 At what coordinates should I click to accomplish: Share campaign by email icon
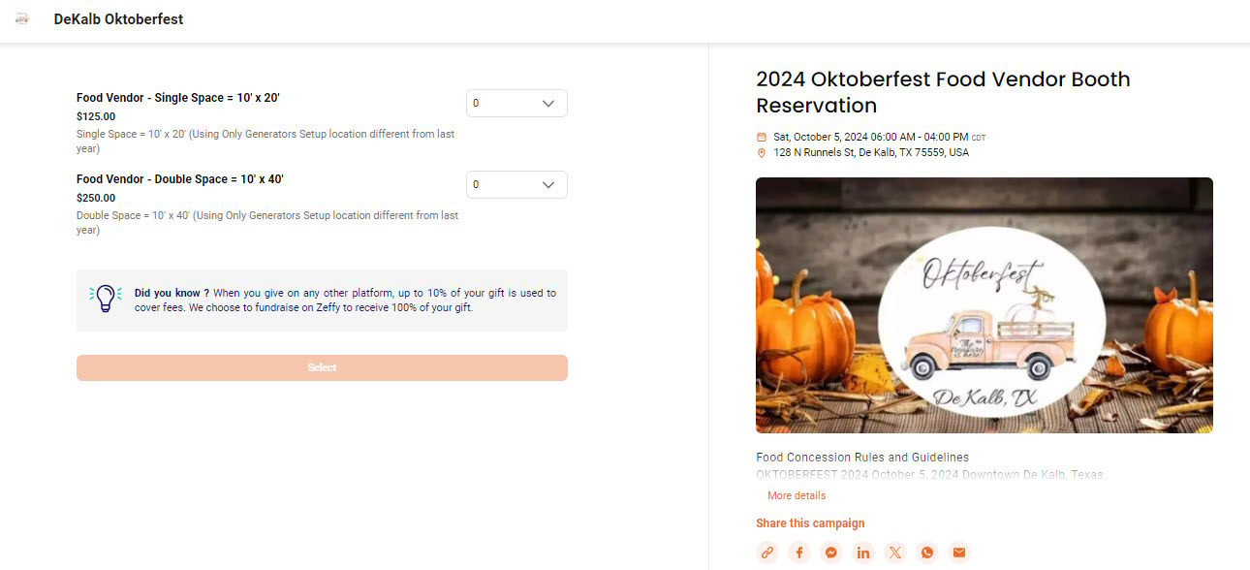(959, 553)
